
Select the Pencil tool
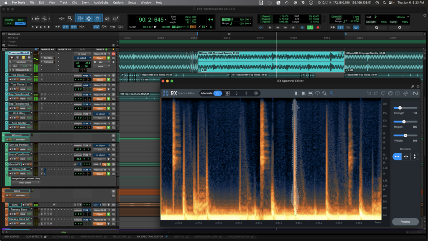pos(116,18)
